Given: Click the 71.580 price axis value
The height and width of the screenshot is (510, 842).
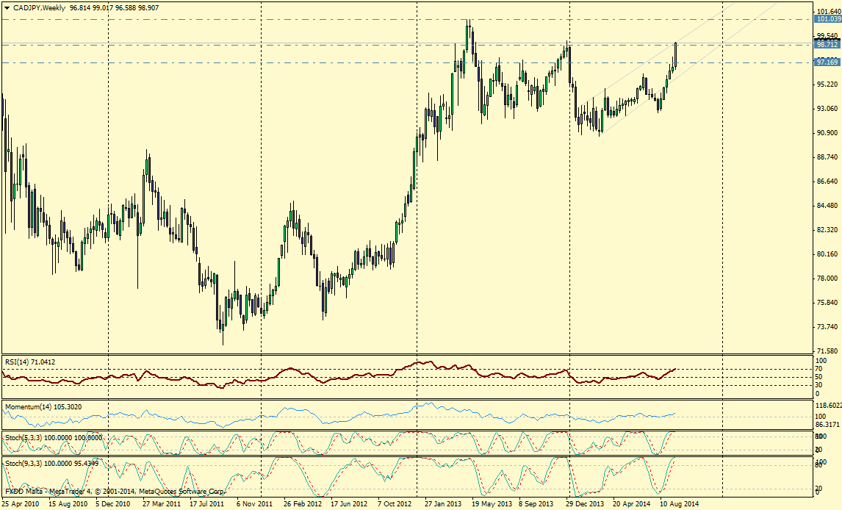Looking at the screenshot, I should click(x=827, y=351).
